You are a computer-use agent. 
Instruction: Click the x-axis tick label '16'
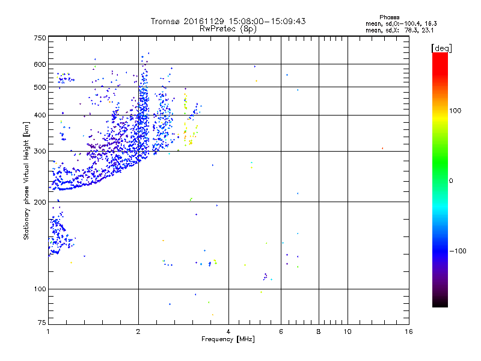tap(409, 332)
